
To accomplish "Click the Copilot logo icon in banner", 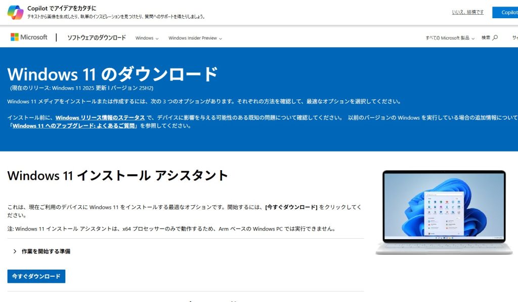I will click(x=15, y=13).
